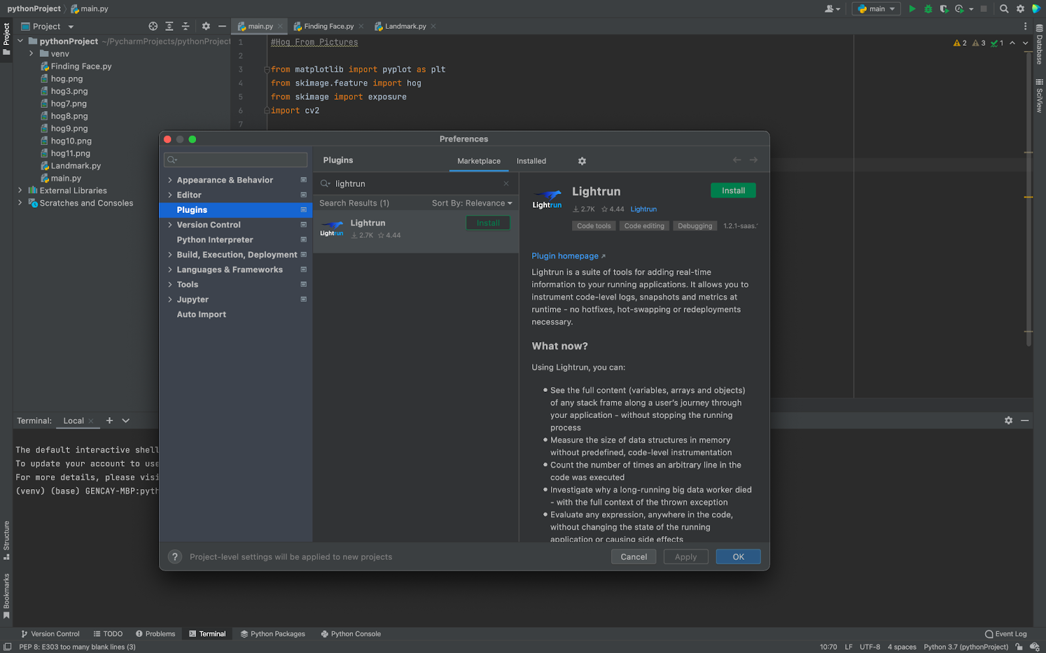Install Lightrun from the plugin details pane
This screenshot has height=653, width=1046.
[733, 190]
